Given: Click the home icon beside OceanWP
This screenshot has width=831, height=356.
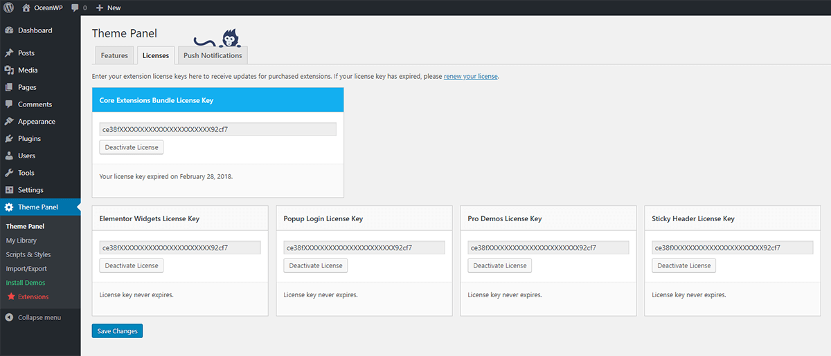Looking at the screenshot, I should click(x=26, y=8).
